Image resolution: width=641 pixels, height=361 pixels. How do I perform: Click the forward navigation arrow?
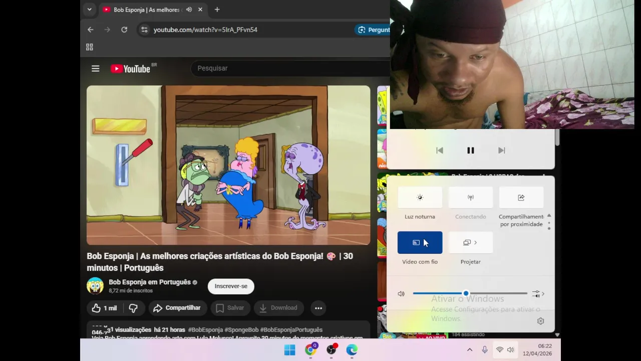pos(107,30)
